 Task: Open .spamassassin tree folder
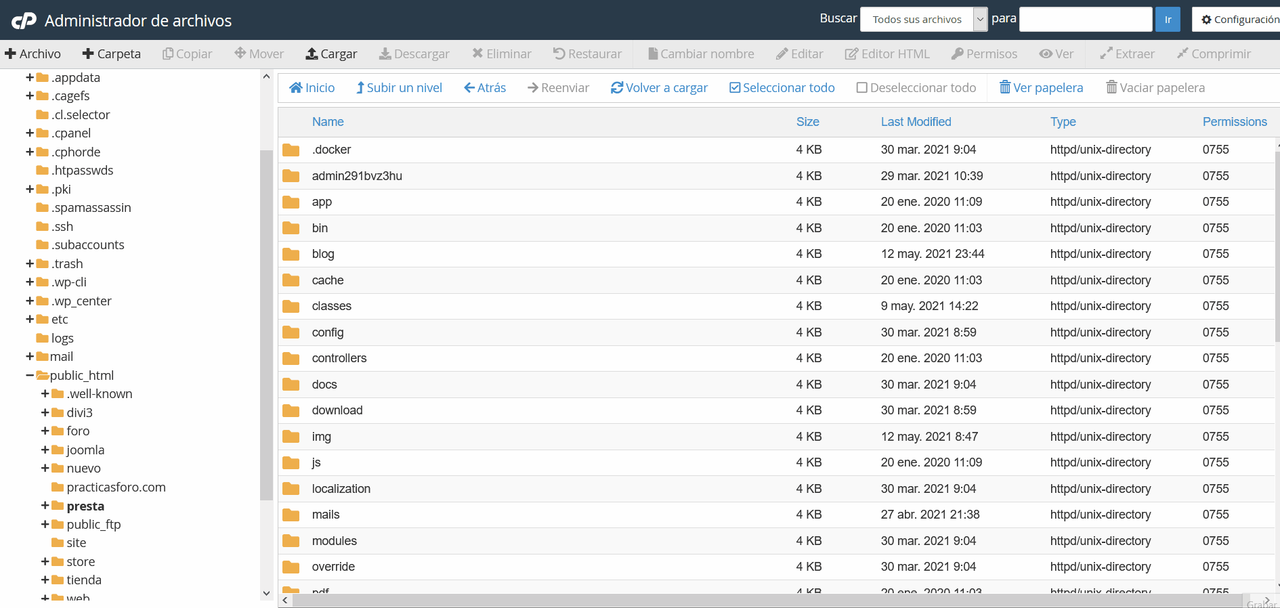click(x=91, y=207)
